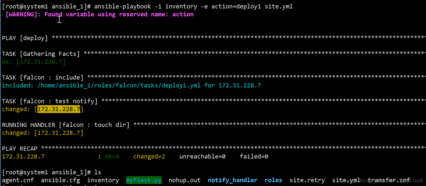
Task: Click the ls command prompt line
Action: click(x=52, y=172)
